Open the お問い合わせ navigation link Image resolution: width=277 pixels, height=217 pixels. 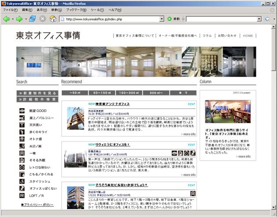coord(227,36)
